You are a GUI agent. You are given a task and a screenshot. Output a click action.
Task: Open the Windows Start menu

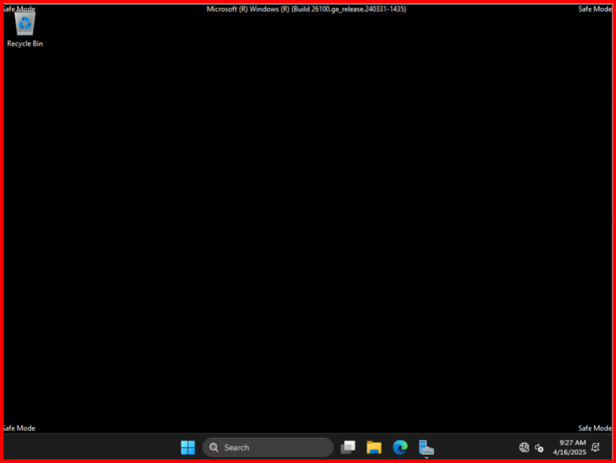click(188, 447)
